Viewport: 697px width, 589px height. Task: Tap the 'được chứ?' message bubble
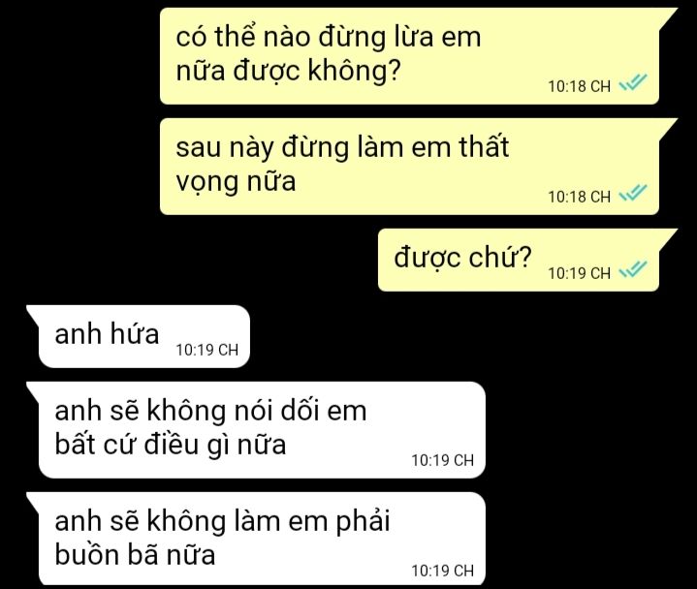pos(519,261)
